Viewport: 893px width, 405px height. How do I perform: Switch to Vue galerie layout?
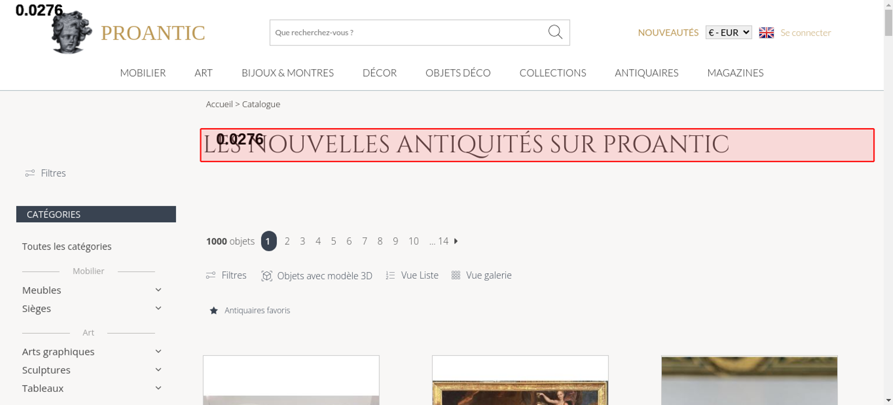coord(481,275)
